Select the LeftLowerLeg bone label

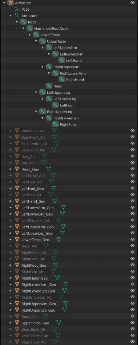[65, 99]
